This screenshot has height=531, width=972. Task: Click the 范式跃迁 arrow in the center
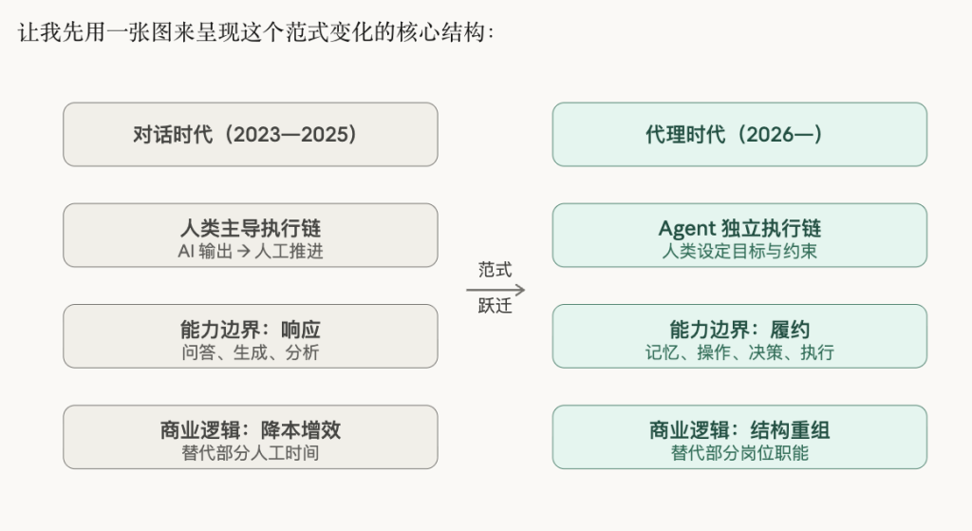(x=495, y=289)
